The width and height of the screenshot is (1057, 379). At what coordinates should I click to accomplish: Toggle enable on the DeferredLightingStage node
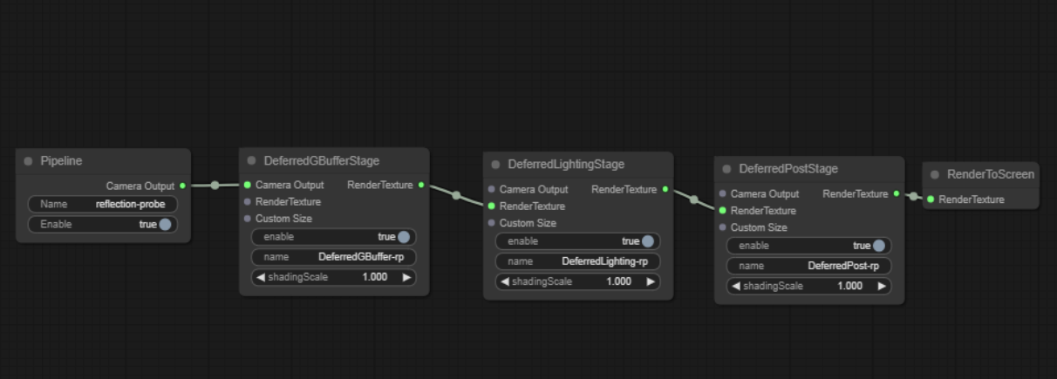[x=648, y=241]
